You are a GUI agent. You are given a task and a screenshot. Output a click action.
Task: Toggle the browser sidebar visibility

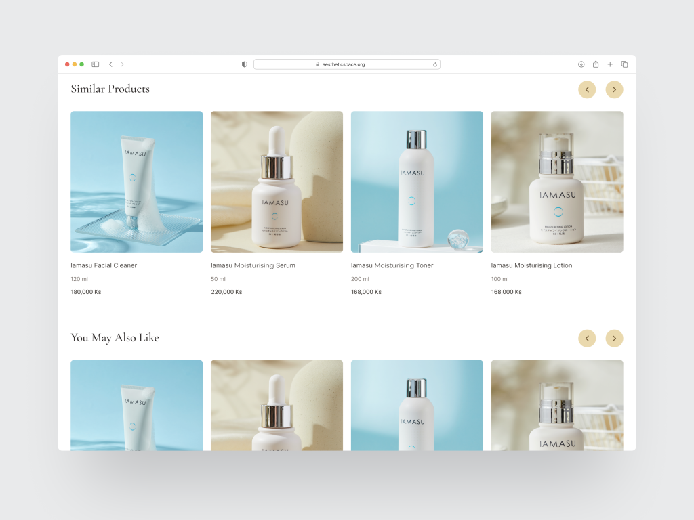[x=96, y=64]
